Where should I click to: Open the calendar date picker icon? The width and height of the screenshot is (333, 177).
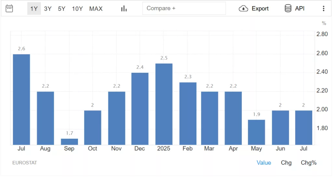click(x=9, y=8)
